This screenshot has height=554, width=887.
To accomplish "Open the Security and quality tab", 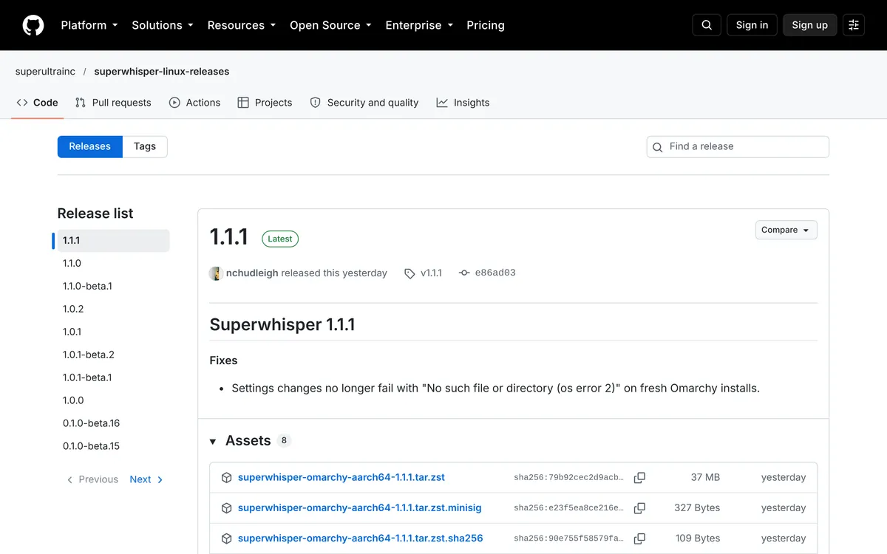I will point(364,103).
